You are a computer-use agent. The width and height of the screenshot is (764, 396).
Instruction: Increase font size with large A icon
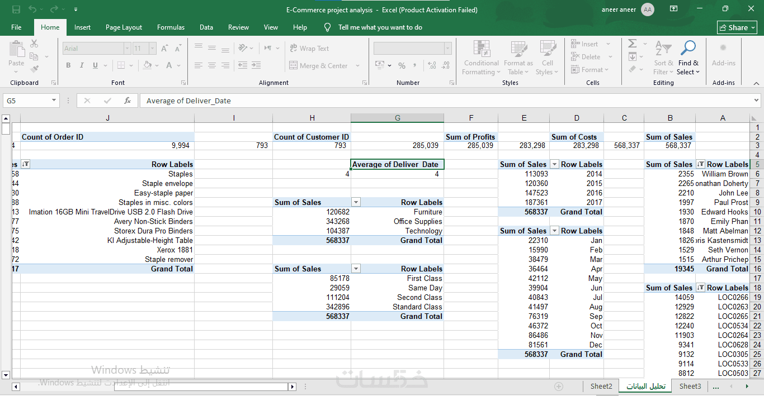coord(164,49)
